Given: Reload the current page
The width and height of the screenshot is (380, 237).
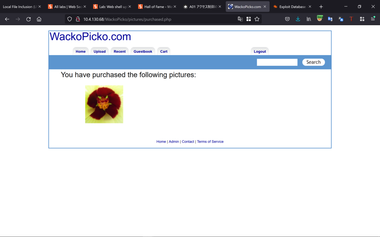Looking at the screenshot, I should pos(28,19).
